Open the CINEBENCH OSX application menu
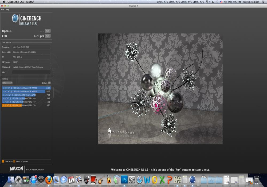267x187 pixels. point(15,2)
